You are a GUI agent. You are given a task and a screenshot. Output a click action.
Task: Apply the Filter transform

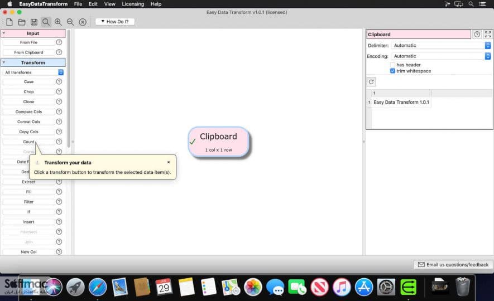click(28, 202)
